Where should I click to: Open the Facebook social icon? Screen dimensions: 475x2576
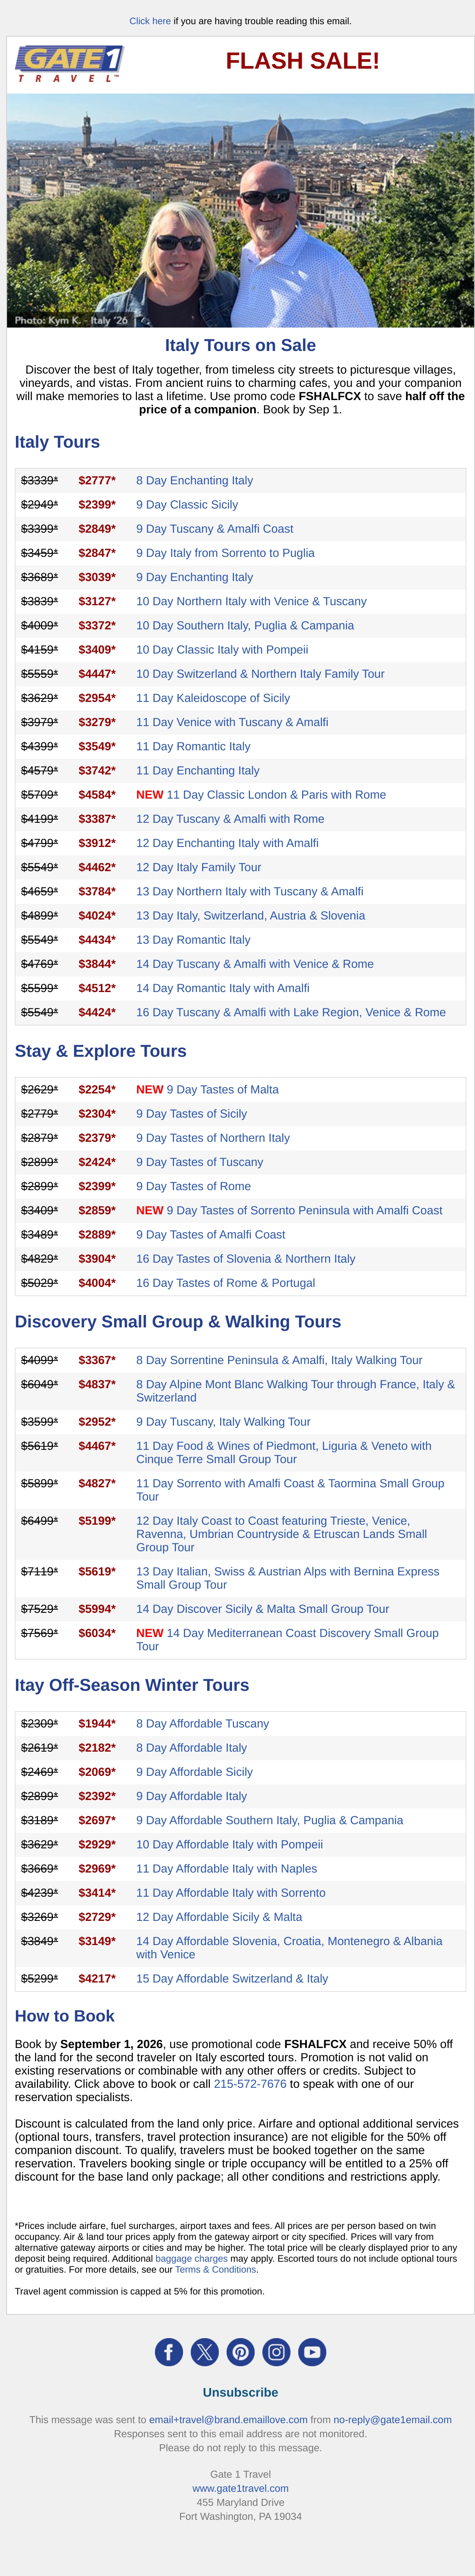169,2352
